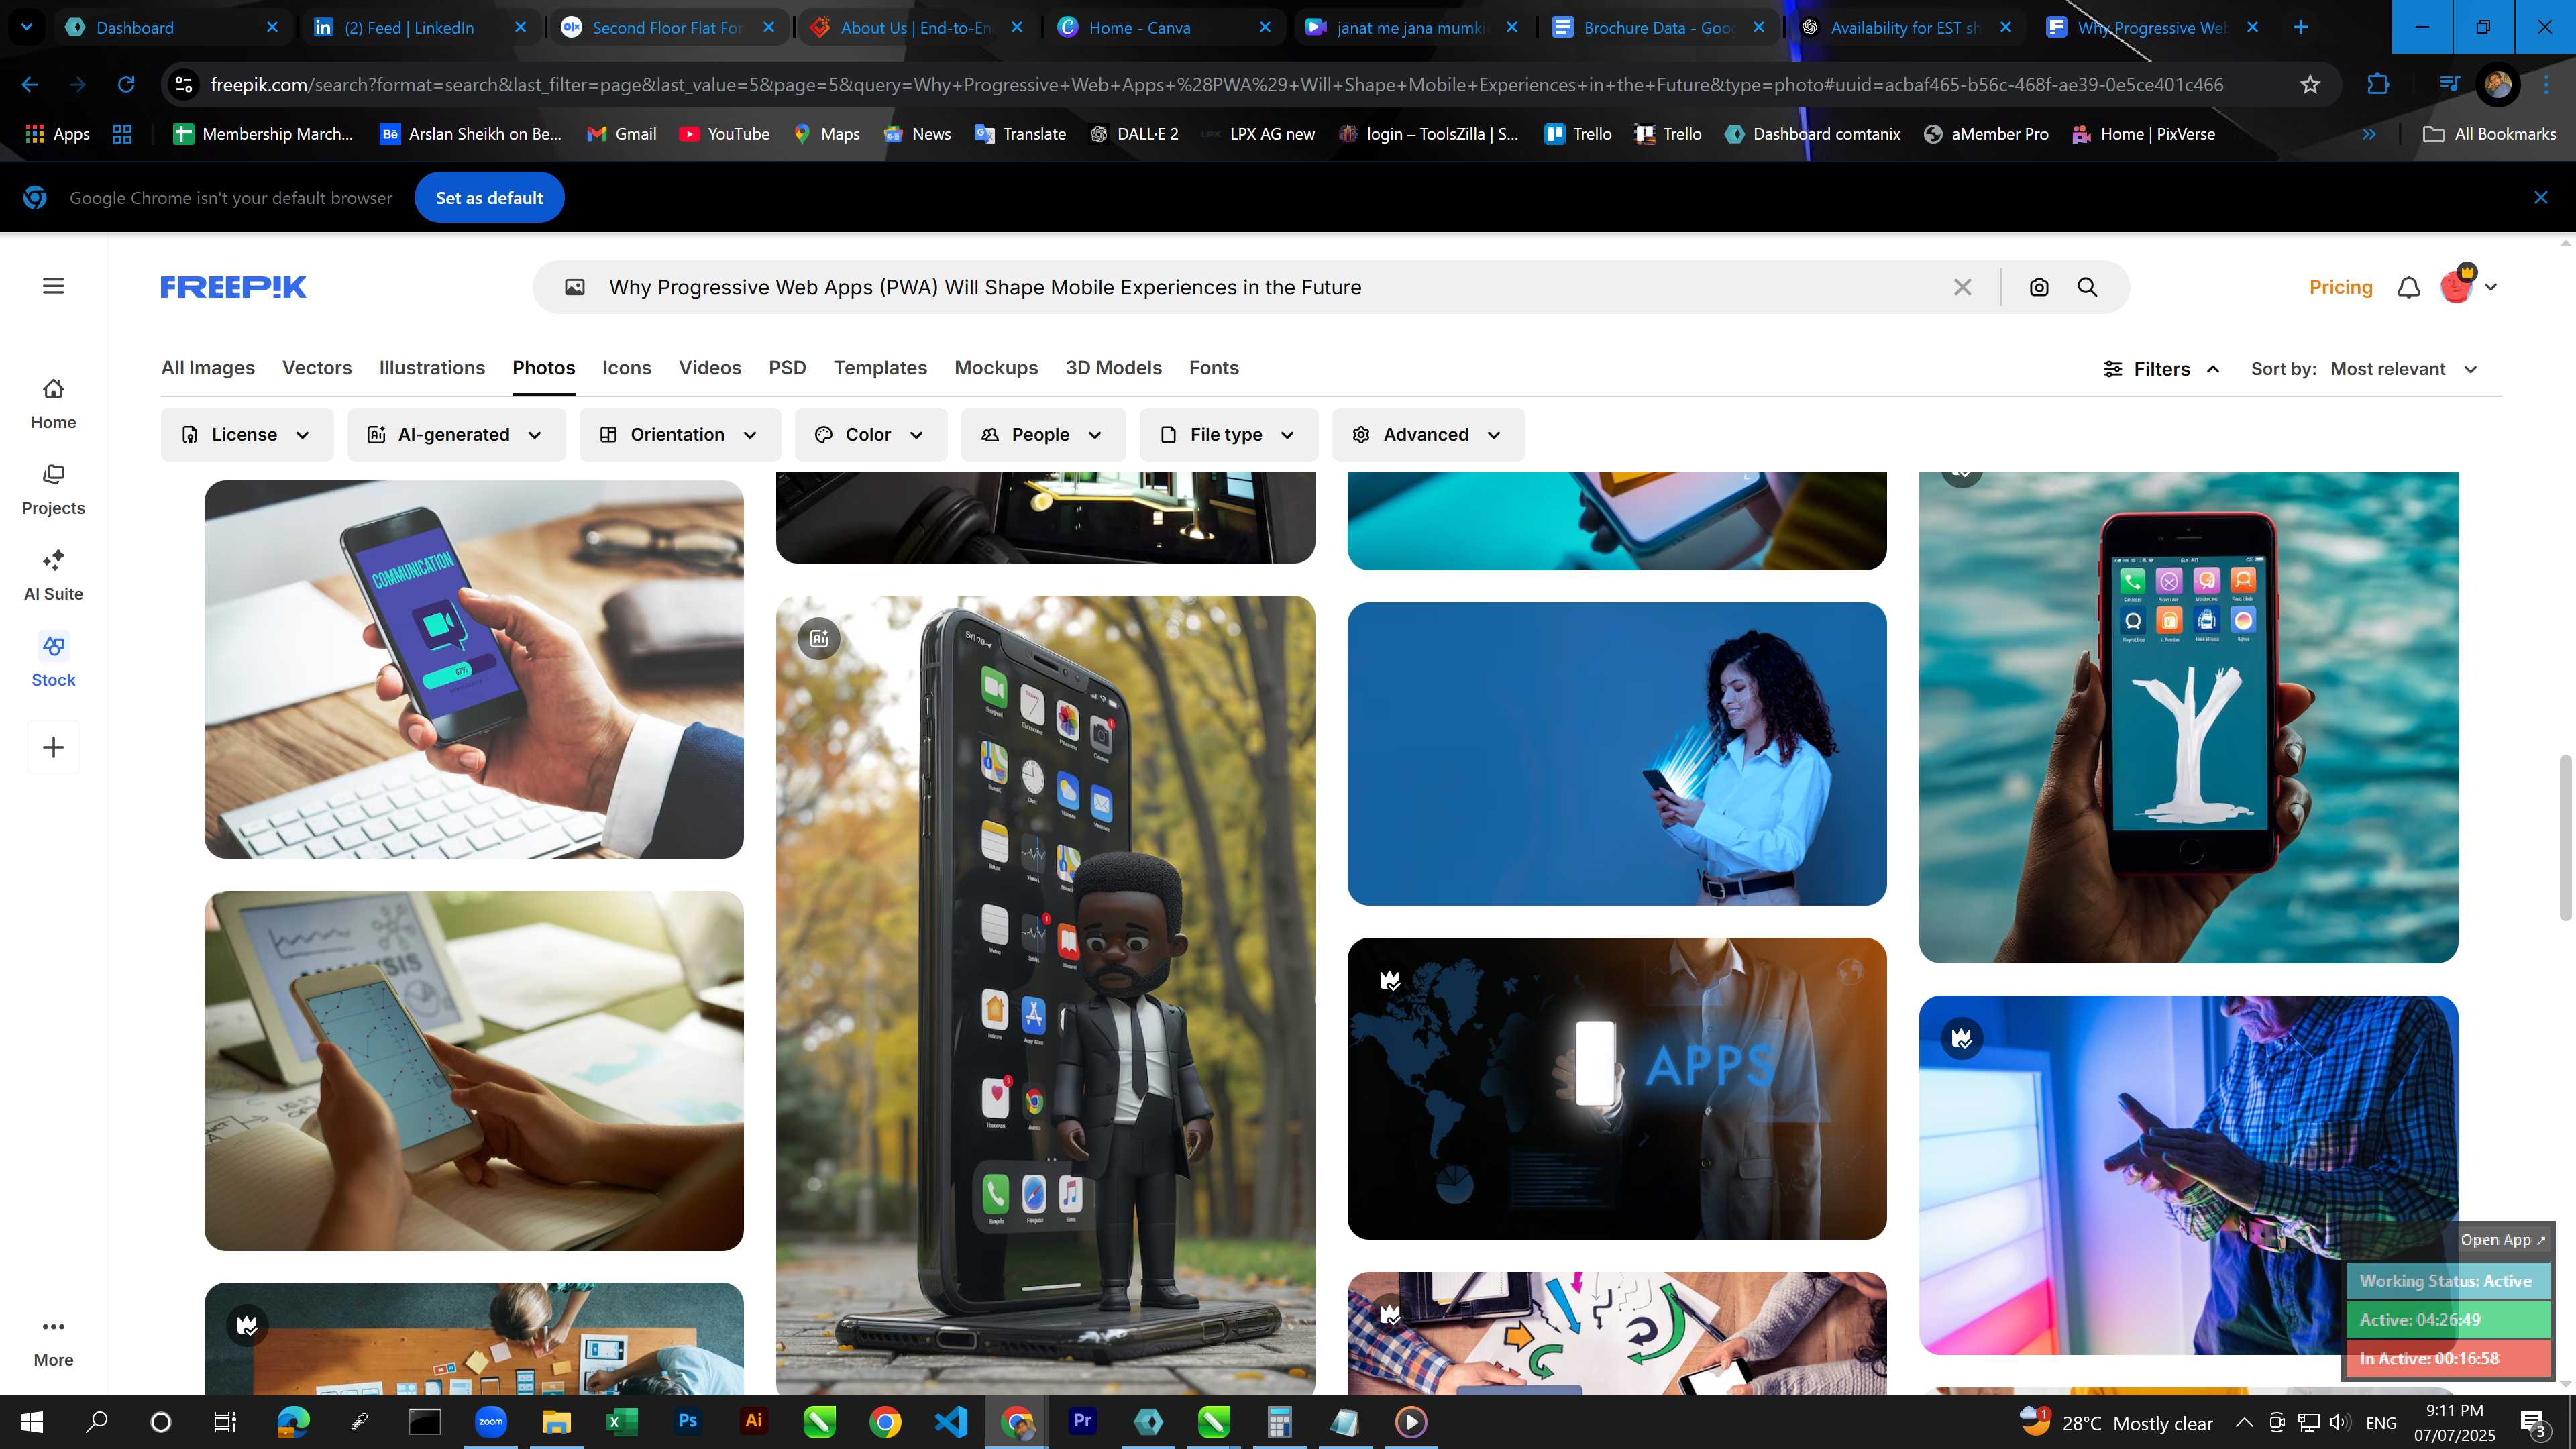Bookmark this page with star icon
The width and height of the screenshot is (2576, 1449).
tap(2310, 85)
